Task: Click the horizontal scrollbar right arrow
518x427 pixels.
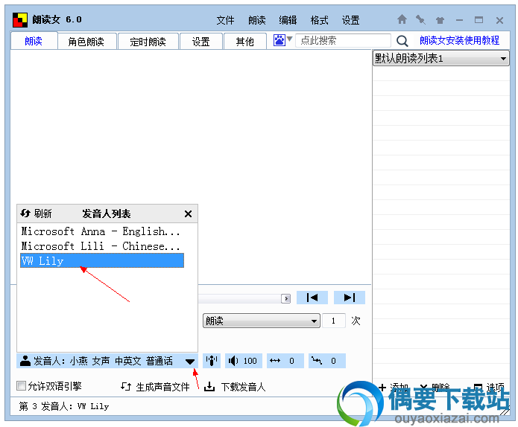Action: 285,298
